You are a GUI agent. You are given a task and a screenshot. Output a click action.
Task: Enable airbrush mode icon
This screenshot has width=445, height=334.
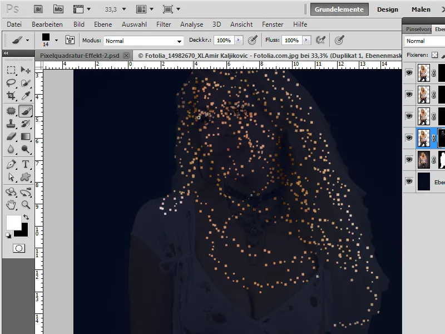click(320, 40)
